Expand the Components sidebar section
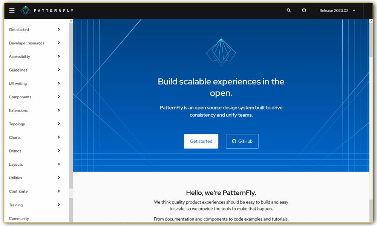The image size is (377, 226). click(59, 97)
